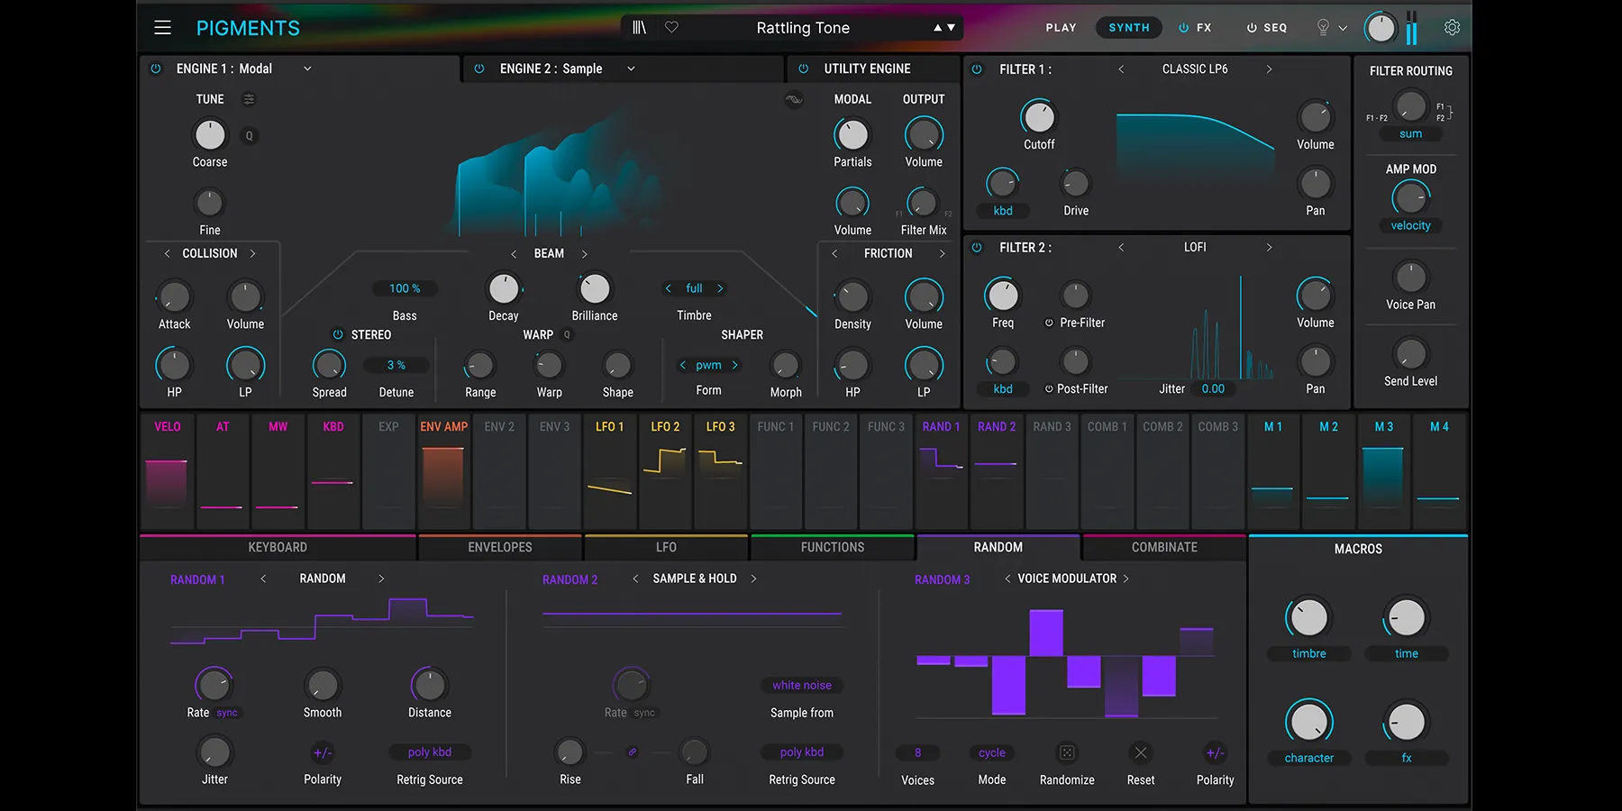
Task: Click the Filter 1 Cutoff knob
Action: [x=1039, y=117]
